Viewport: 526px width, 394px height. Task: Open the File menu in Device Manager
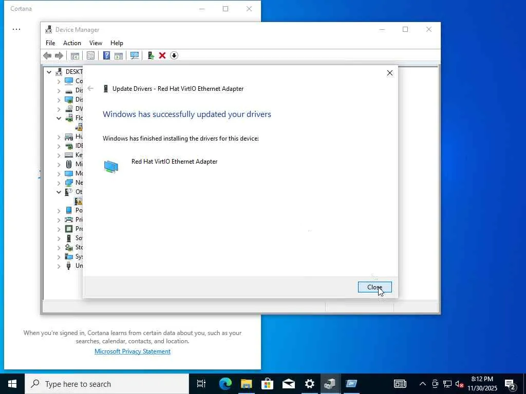(50, 43)
